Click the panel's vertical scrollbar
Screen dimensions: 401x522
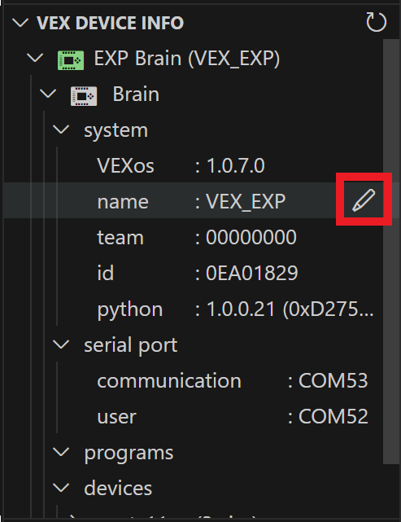point(391,252)
